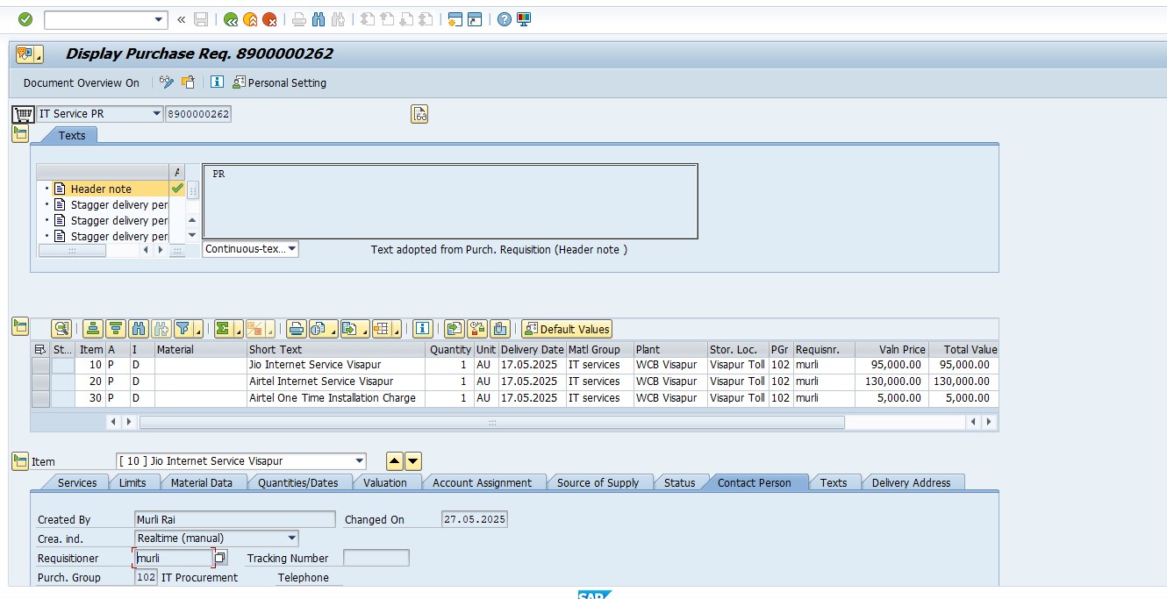1167x599 pixels.
Task: Select row selector for item 10
Action: (x=40, y=365)
